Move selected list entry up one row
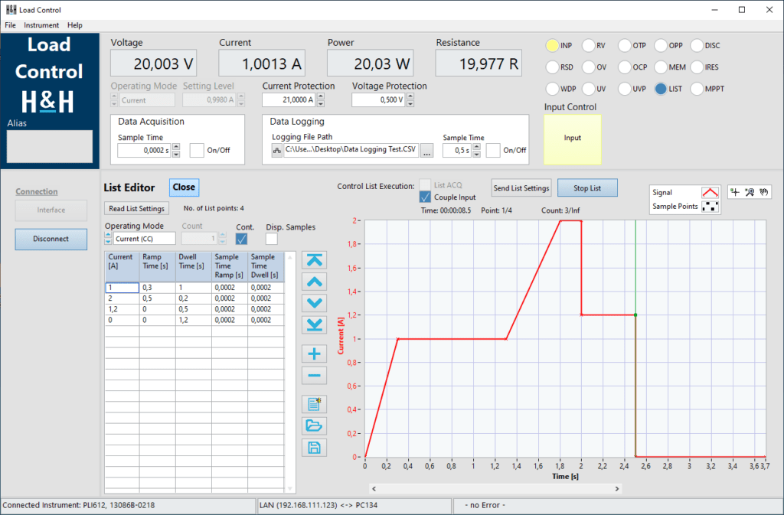The image size is (784, 515). coord(315,281)
